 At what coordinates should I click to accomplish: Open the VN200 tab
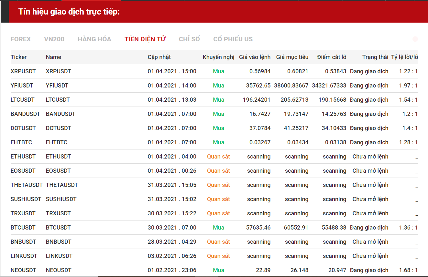[x=54, y=39]
